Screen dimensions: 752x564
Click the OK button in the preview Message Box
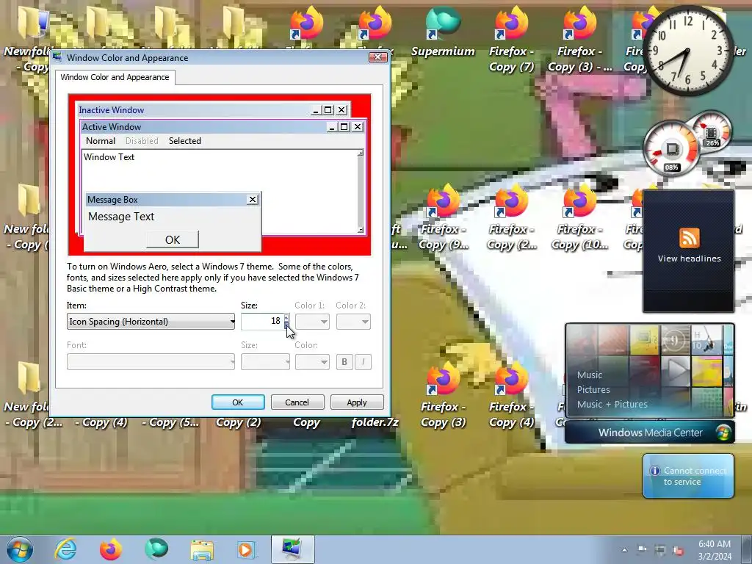click(x=173, y=239)
